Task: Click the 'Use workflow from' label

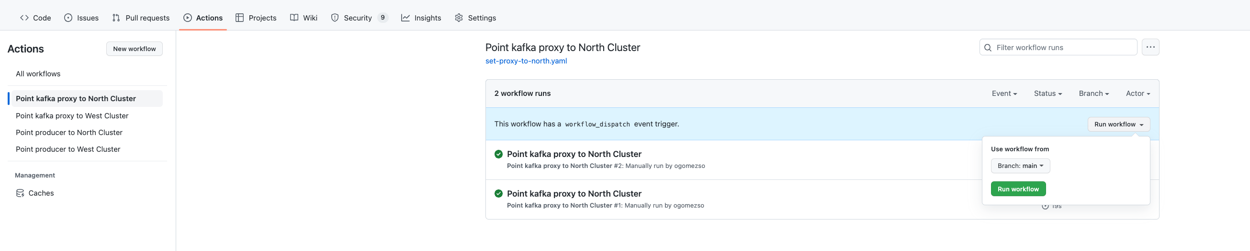Action: click(1020, 149)
